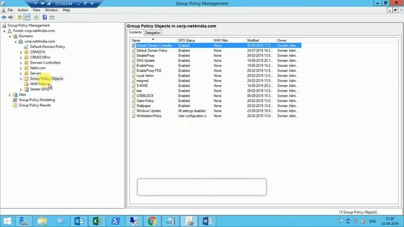Open the File menu
The height and width of the screenshot is (227, 404).
(x=10, y=10)
